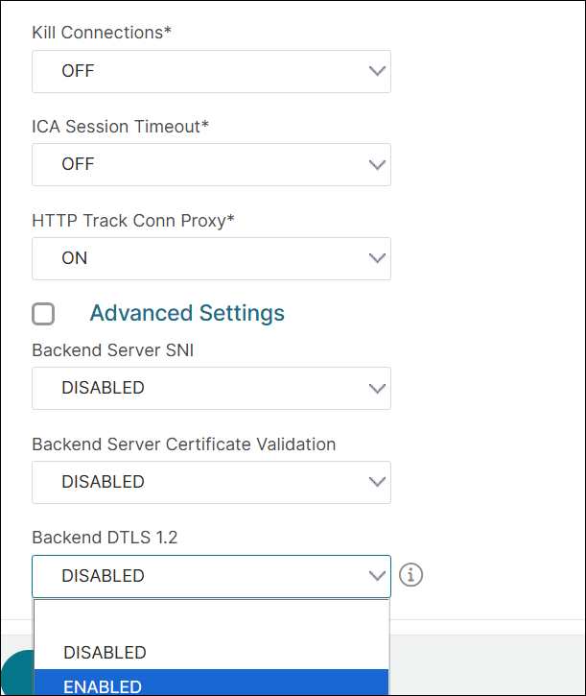Click the Advanced Settings heading
The height and width of the screenshot is (696, 586).
[187, 313]
